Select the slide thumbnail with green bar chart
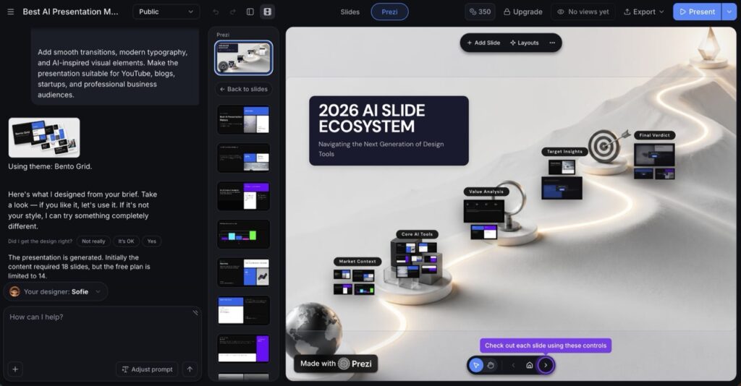741x386 pixels. coord(243,234)
